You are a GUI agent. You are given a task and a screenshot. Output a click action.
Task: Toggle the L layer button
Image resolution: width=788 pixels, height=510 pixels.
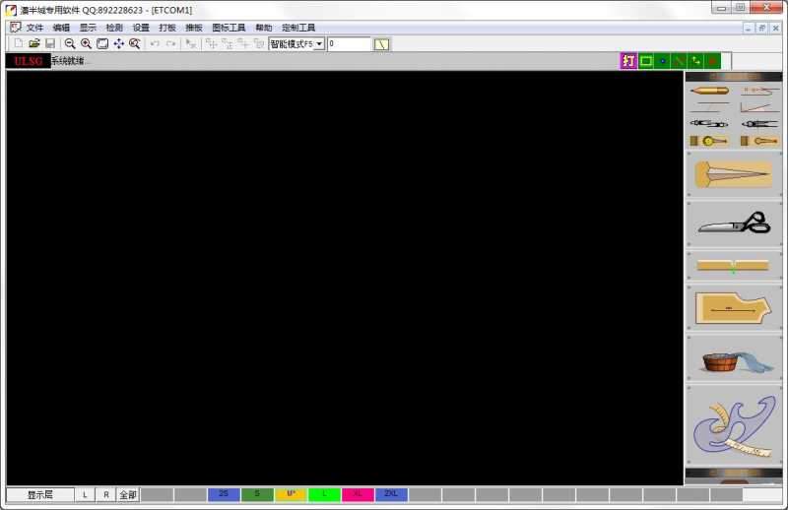(85, 494)
